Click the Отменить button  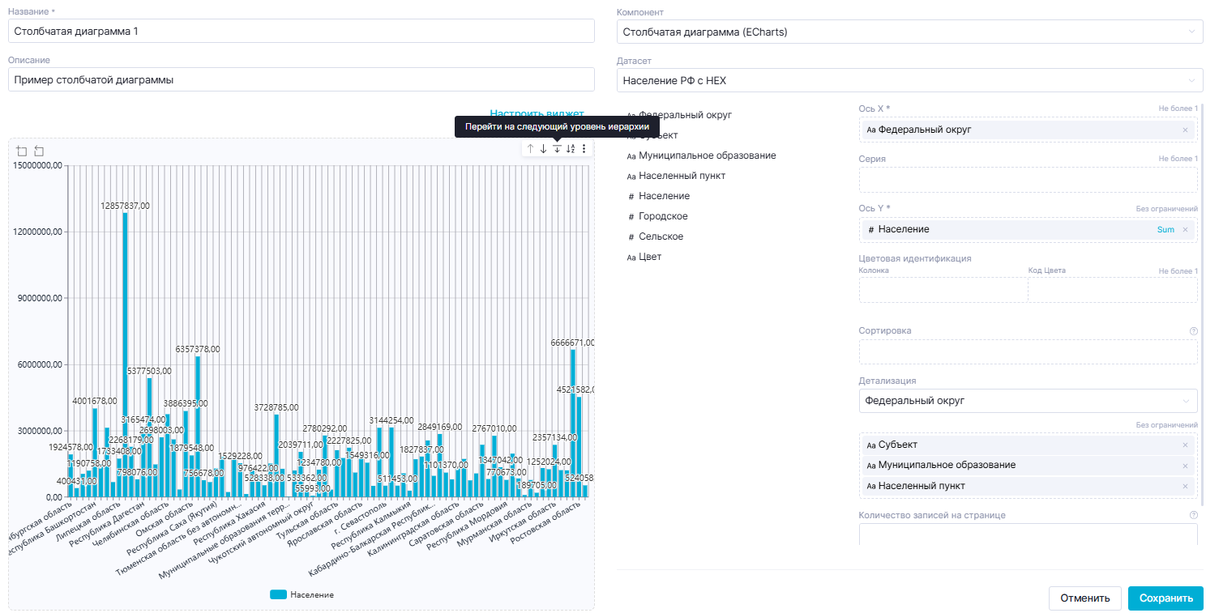point(1084,598)
